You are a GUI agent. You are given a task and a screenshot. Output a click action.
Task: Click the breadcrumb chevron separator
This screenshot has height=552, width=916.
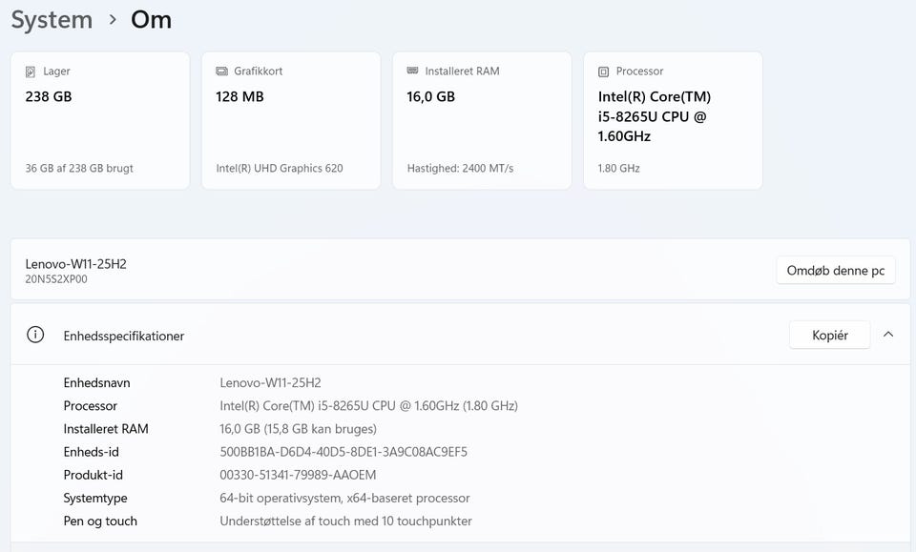tap(113, 20)
